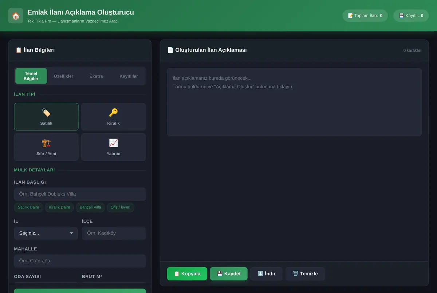Click inside the generated description text area

(x=294, y=102)
